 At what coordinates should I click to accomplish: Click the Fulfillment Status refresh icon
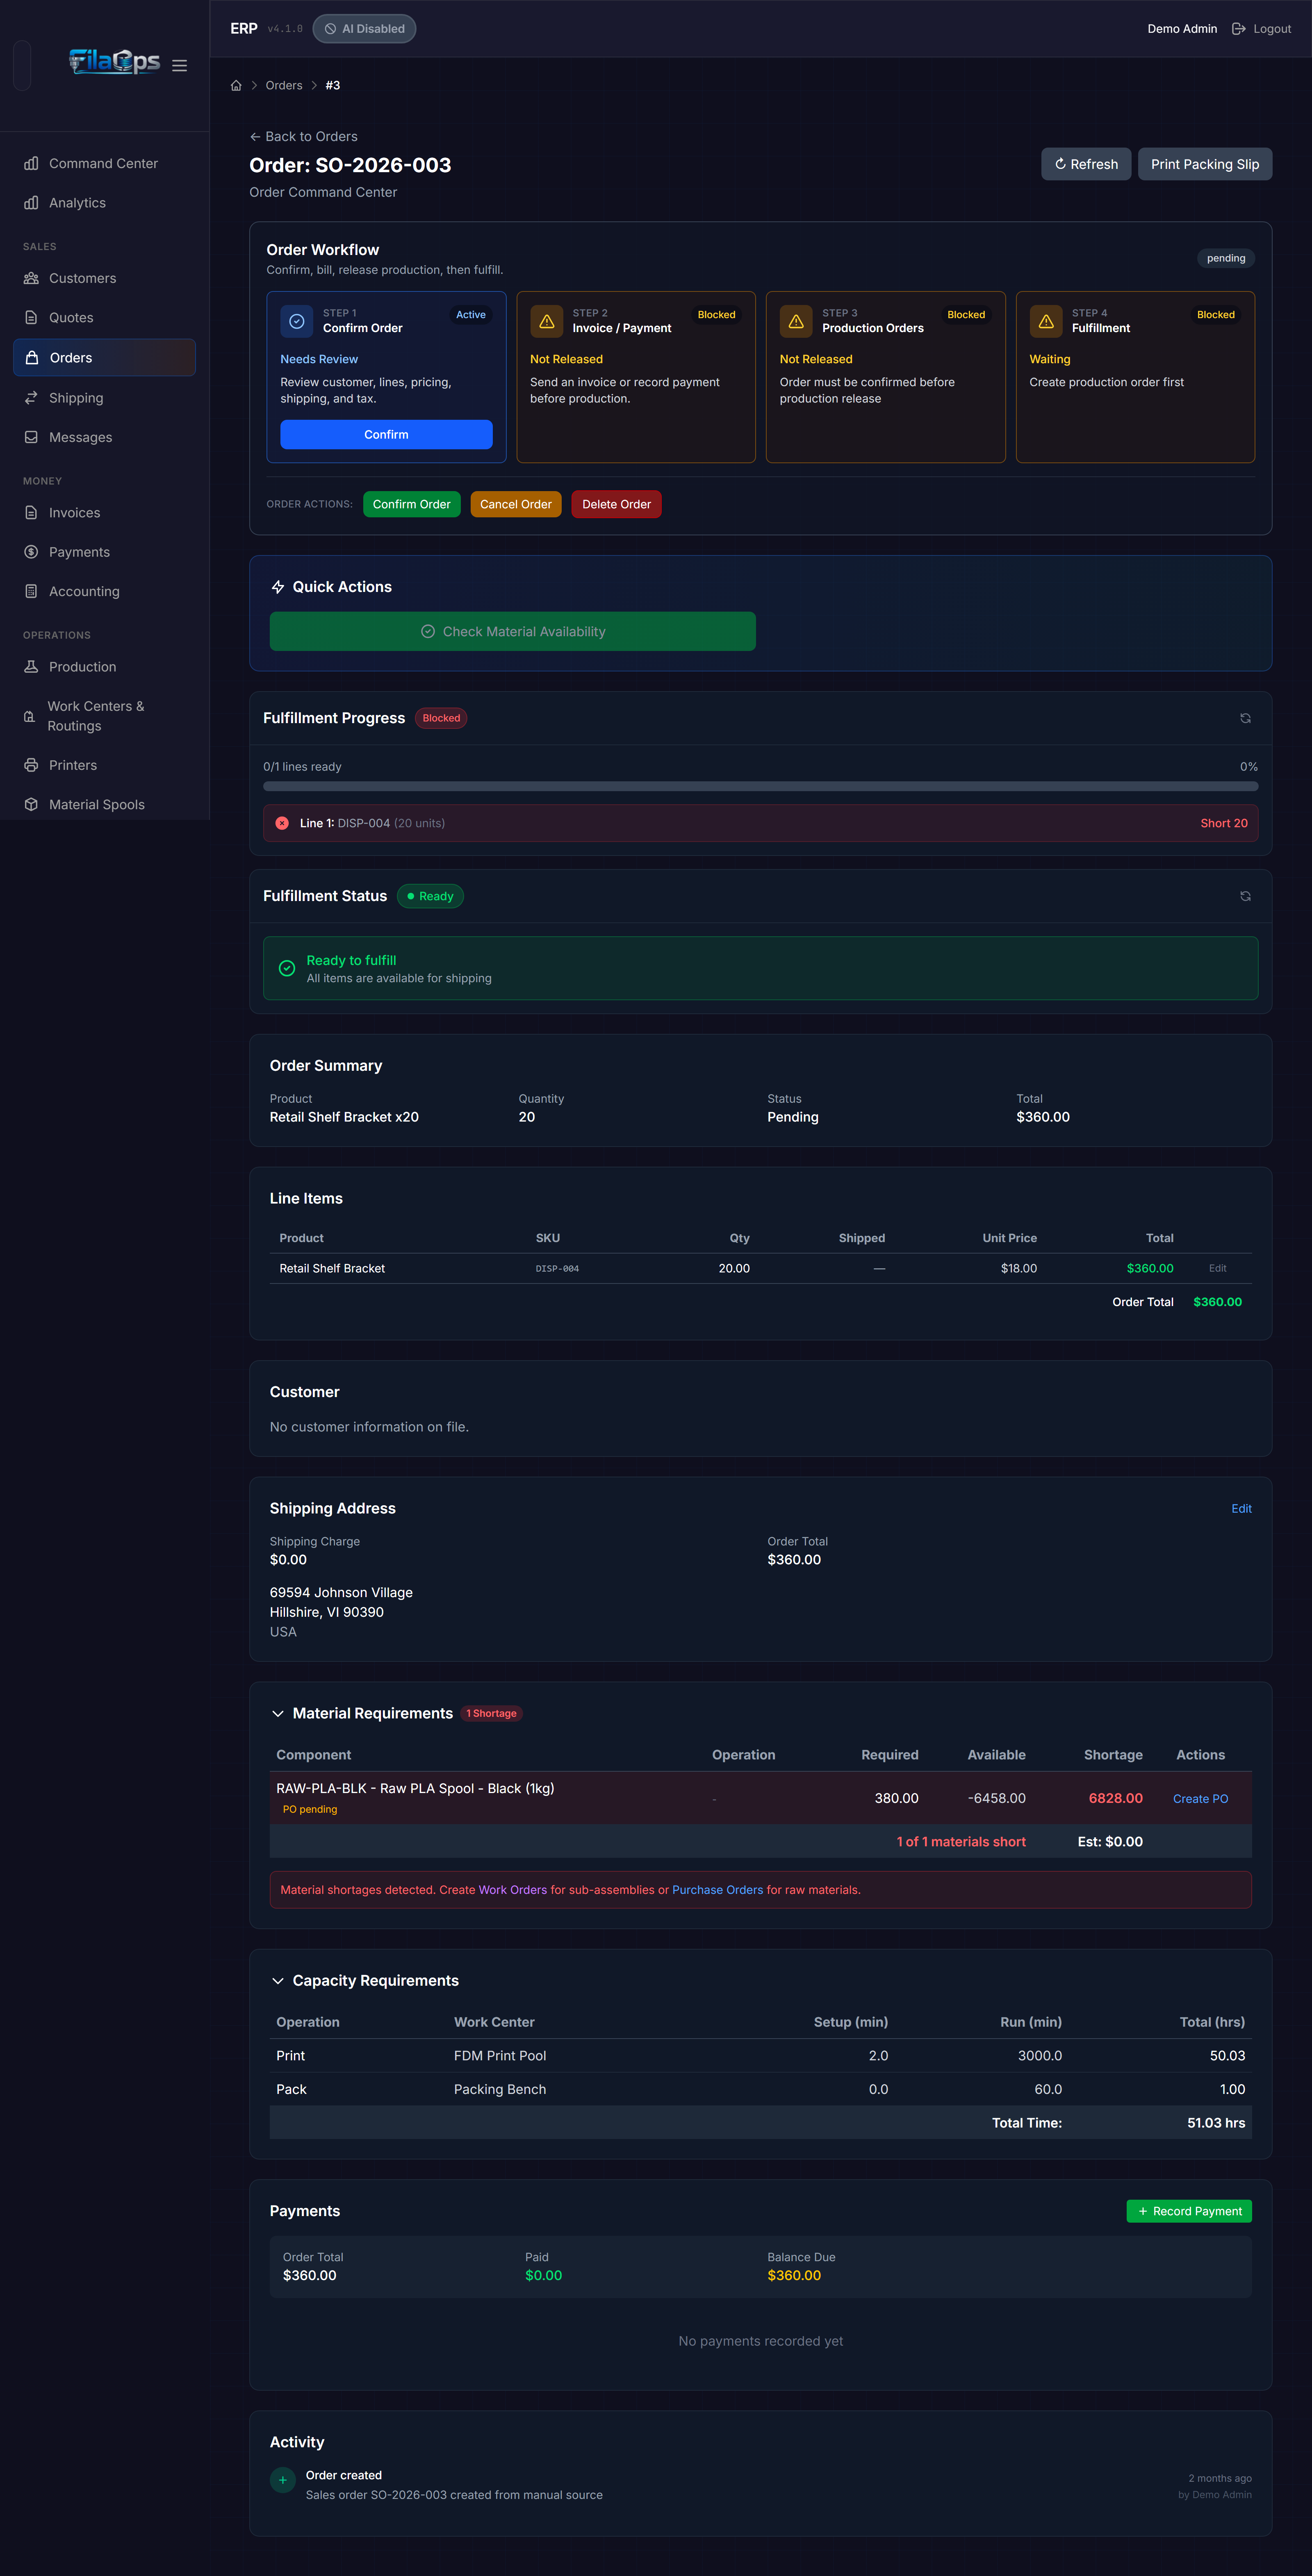(x=1245, y=896)
